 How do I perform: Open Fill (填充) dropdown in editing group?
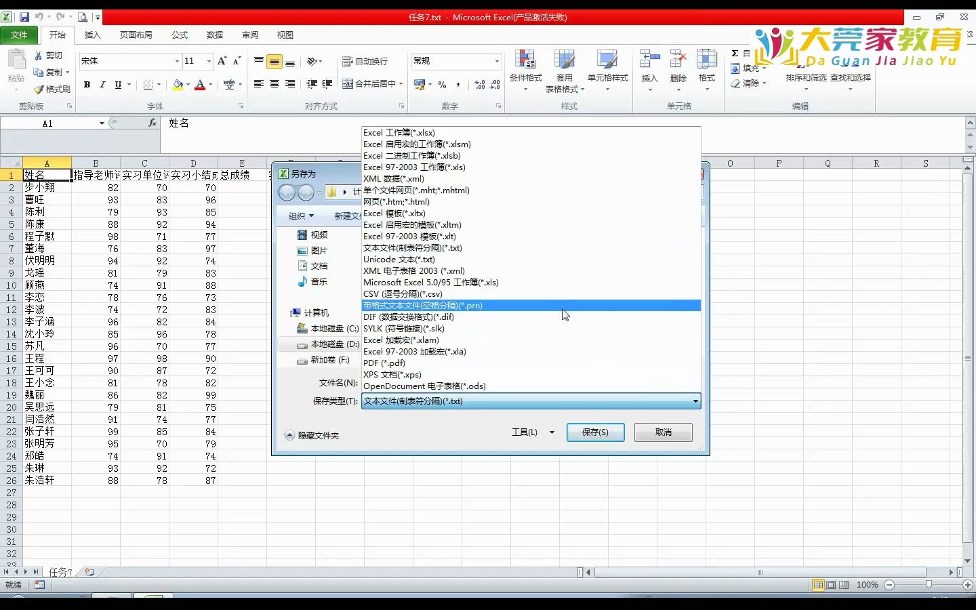click(x=749, y=68)
